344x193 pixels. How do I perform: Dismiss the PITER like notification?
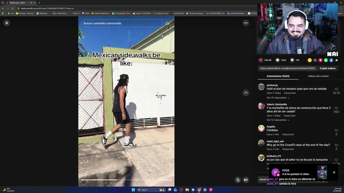[x=334, y=172]
